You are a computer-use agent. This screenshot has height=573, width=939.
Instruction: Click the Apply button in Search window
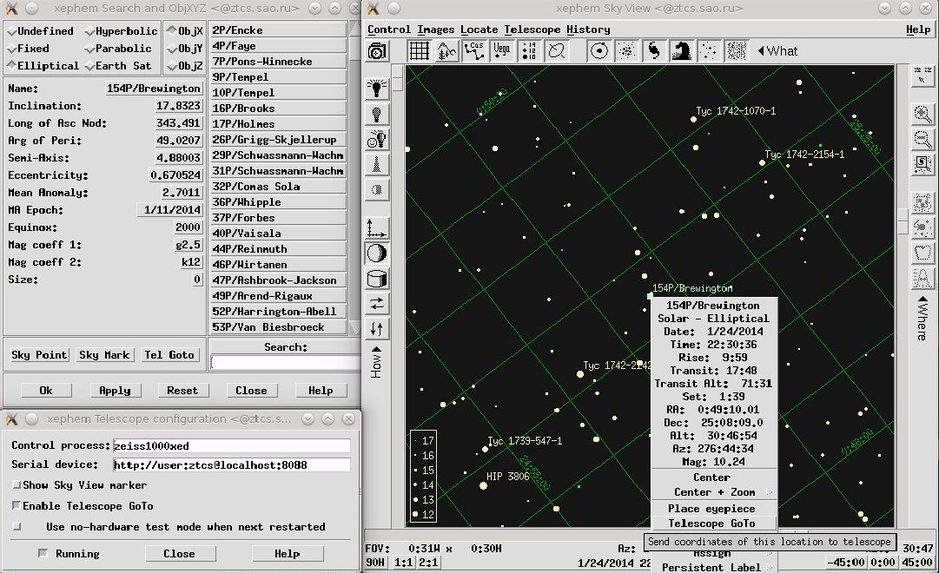coord(115,391)
